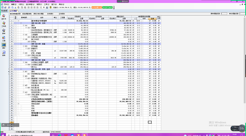
Task: Click the Paste clipboard icon in the toolbar
Action: [18, 7]
